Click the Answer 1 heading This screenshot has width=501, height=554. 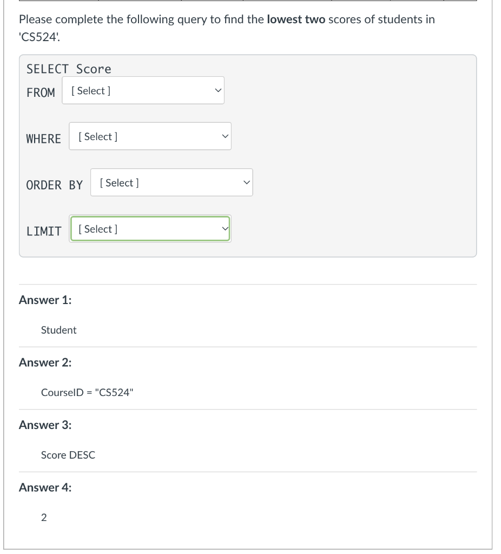click(x=45, y=300)
